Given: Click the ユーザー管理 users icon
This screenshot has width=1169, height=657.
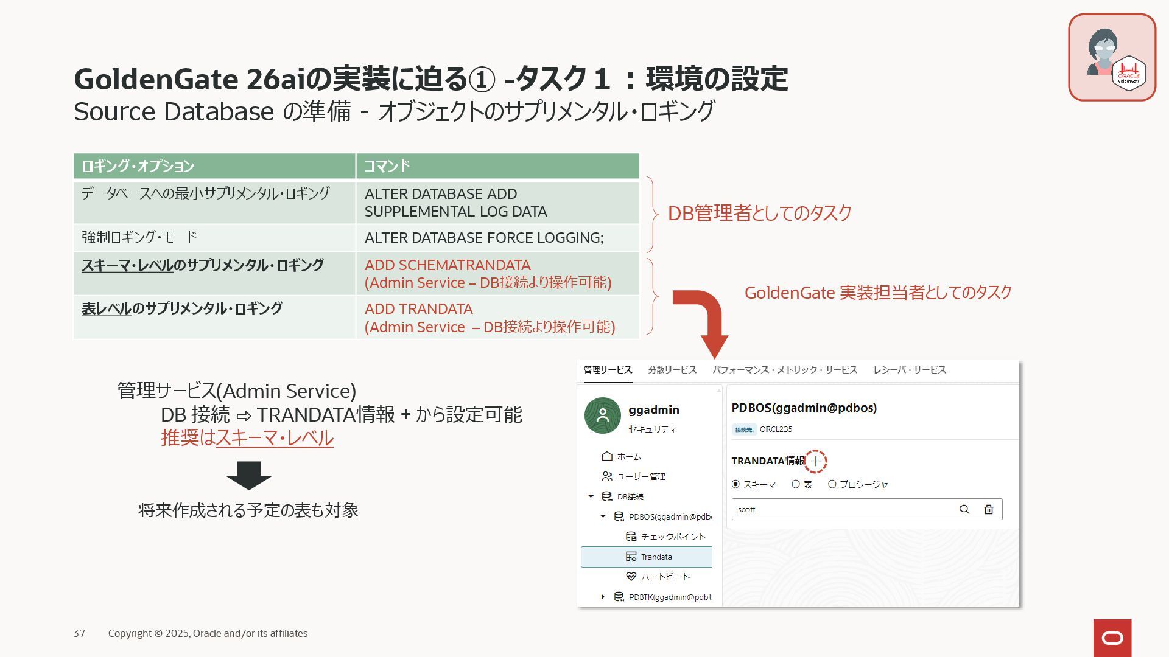Looking at the screenshot, I should pos(606,476).
